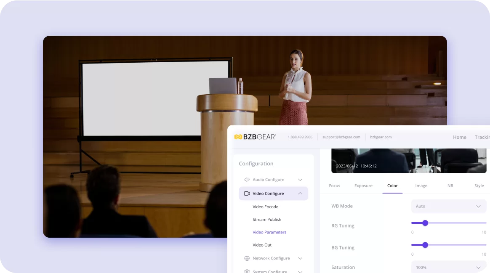
Task: Select the Color tab
Action: coord(392,186)
